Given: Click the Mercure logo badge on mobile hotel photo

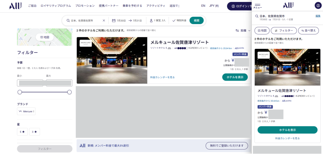Looking at the screenshot, I should coord(264,55).
